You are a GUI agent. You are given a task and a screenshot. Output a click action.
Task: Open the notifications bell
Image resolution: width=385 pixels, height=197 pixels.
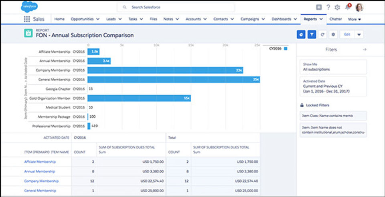(x=346, y=7)
